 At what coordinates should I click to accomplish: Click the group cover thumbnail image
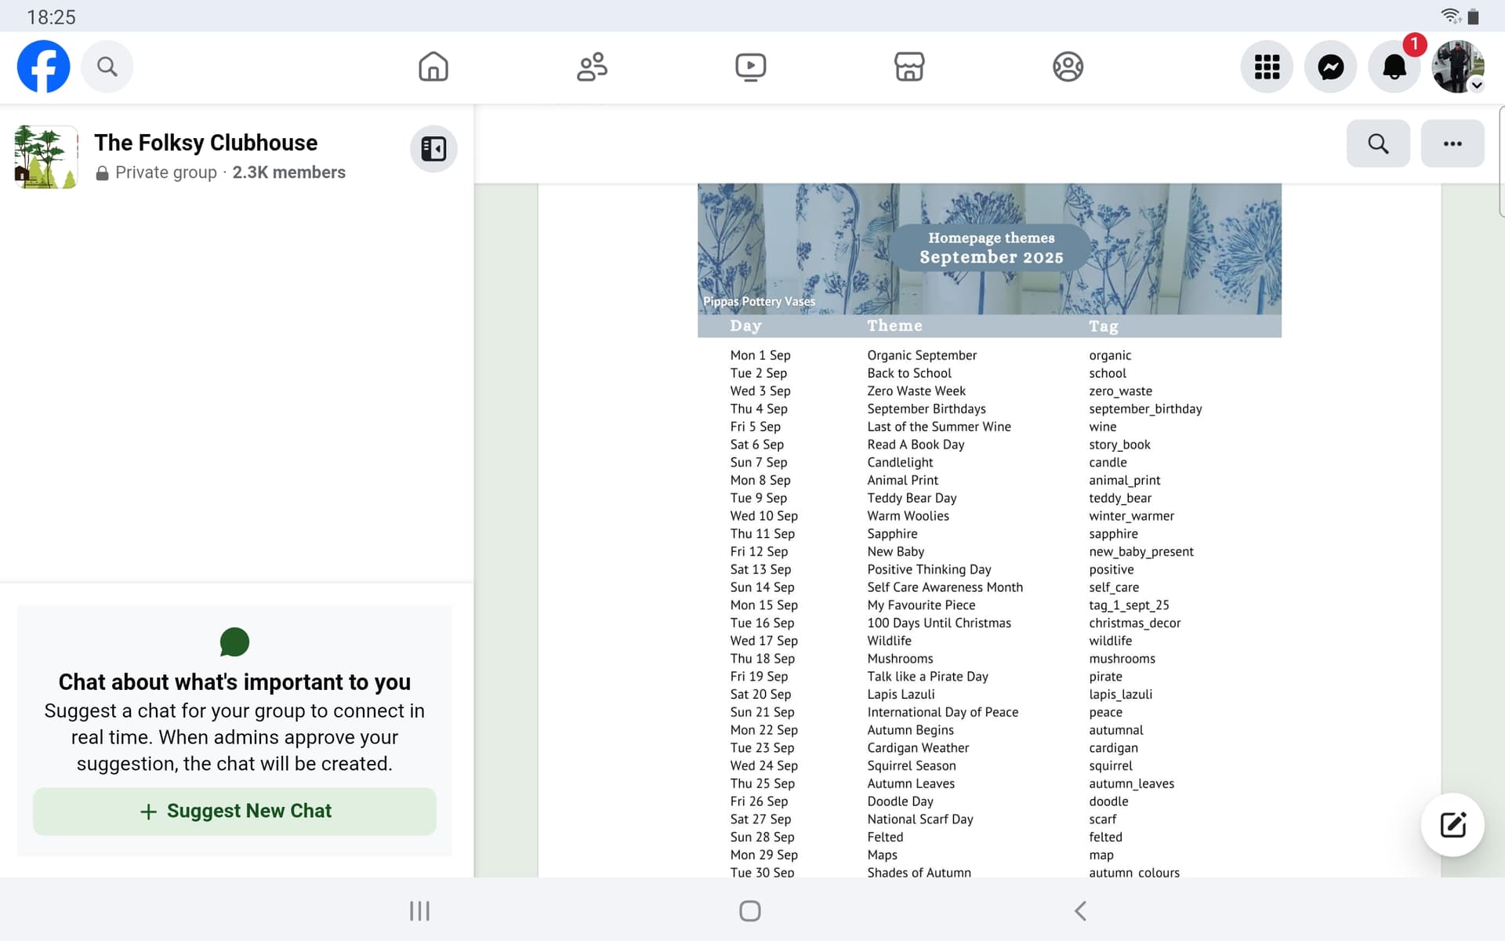pos(46,157)
